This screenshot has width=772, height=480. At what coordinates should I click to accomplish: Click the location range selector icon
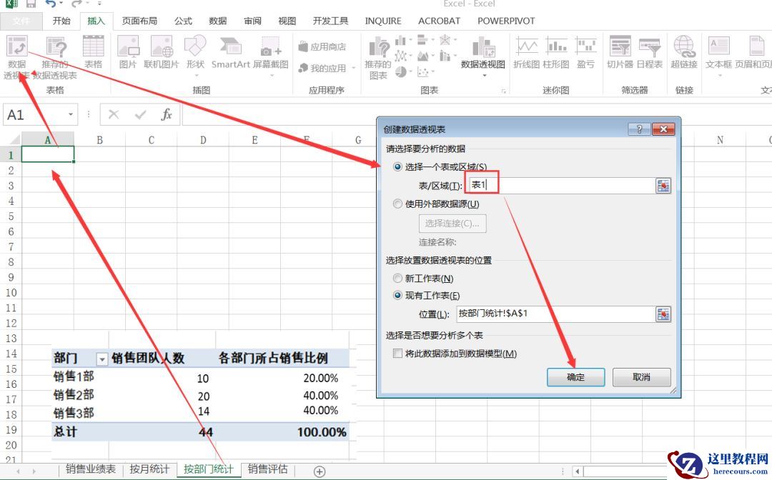[663, 314]
